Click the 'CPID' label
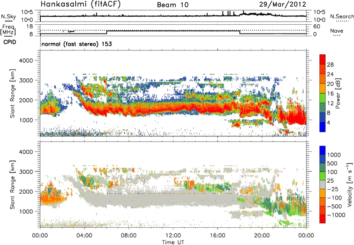The image size is (354, 245). pyautogui.click(x=10, y=42)
